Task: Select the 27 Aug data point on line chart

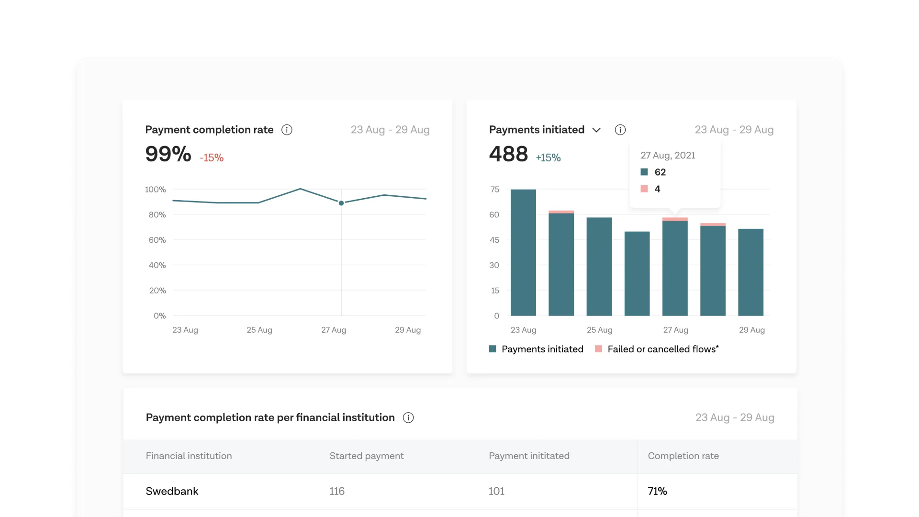Action: point(341,203)
